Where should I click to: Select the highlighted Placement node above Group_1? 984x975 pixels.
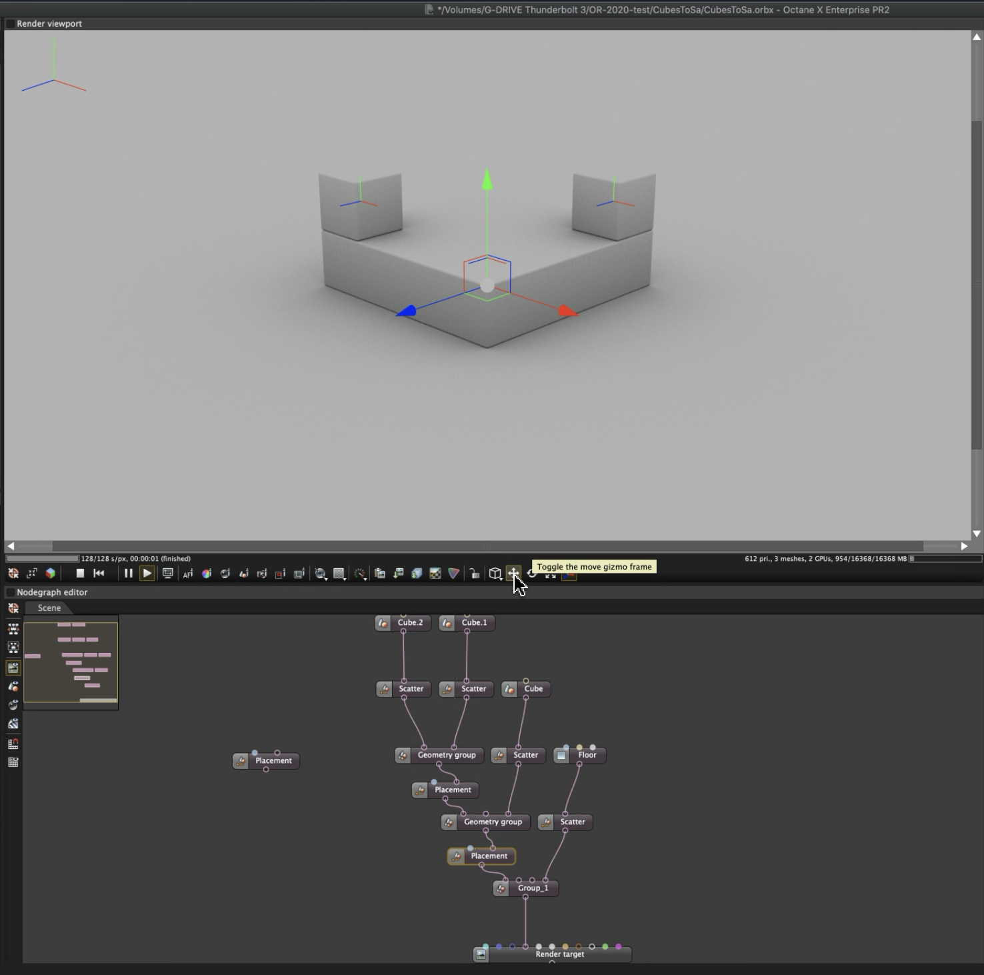481,856
